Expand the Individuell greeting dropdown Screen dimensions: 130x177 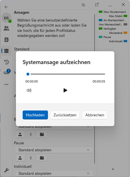(x=54, y=173)
